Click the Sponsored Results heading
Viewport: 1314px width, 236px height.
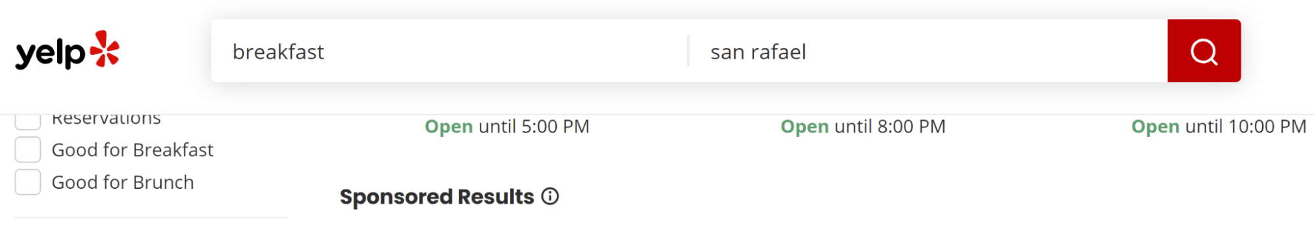436,197
